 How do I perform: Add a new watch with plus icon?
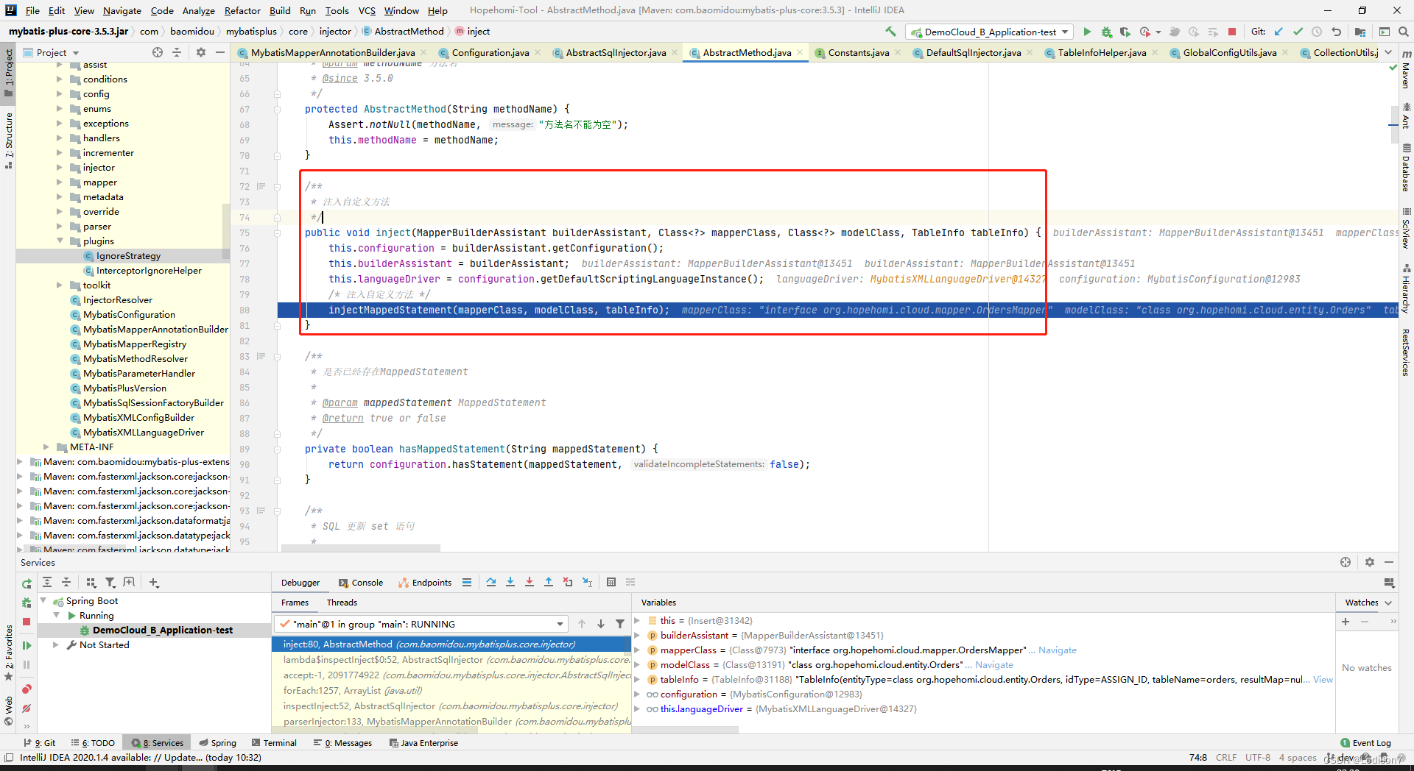(x=1346, y=622)
